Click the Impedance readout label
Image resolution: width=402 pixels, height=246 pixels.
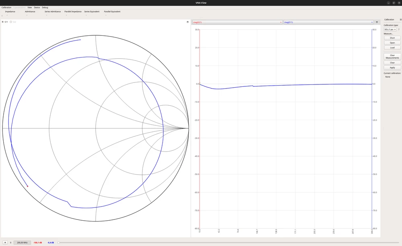click(10, 12)
